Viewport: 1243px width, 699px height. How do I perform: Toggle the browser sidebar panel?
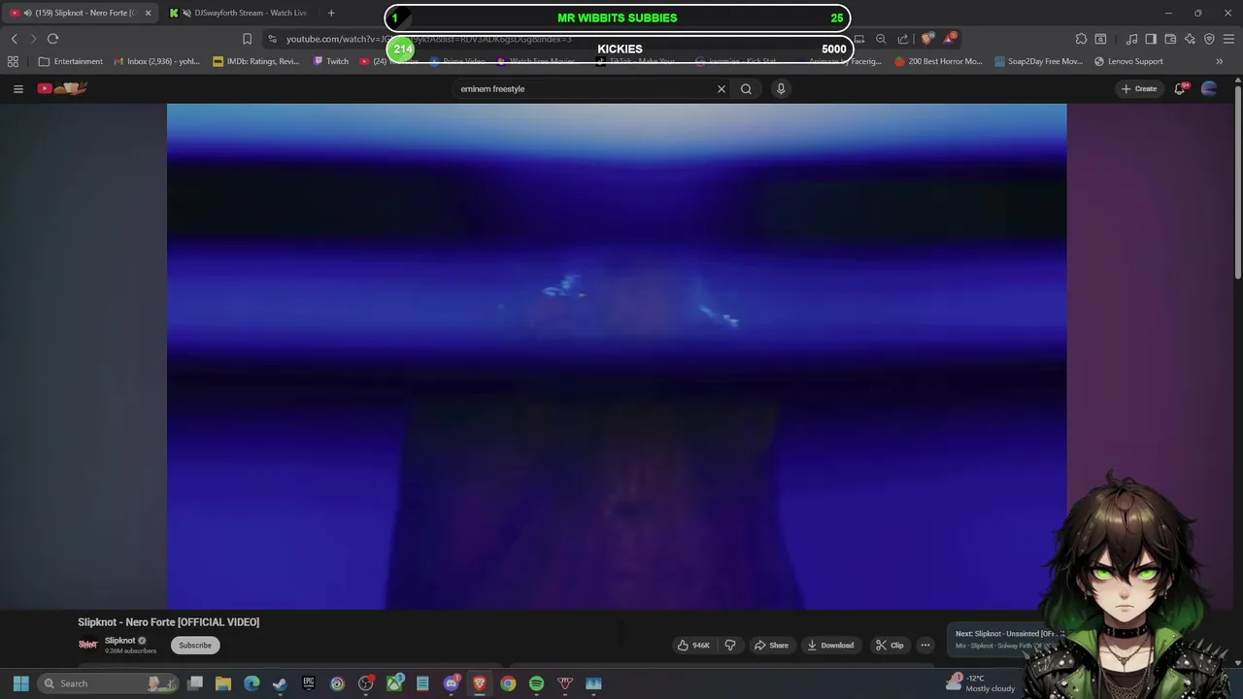(x=1151, y=39)
